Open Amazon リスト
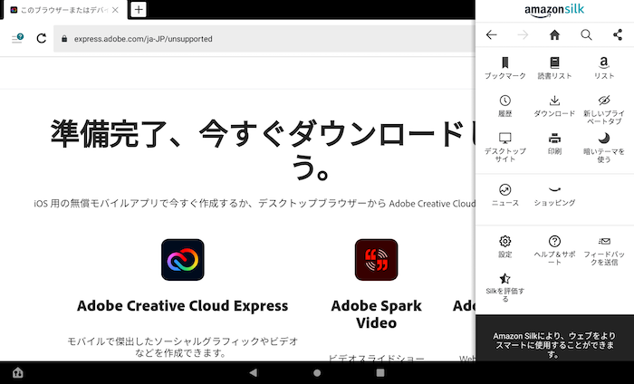The height and width of the screenshot is (384, 634). 604,68
